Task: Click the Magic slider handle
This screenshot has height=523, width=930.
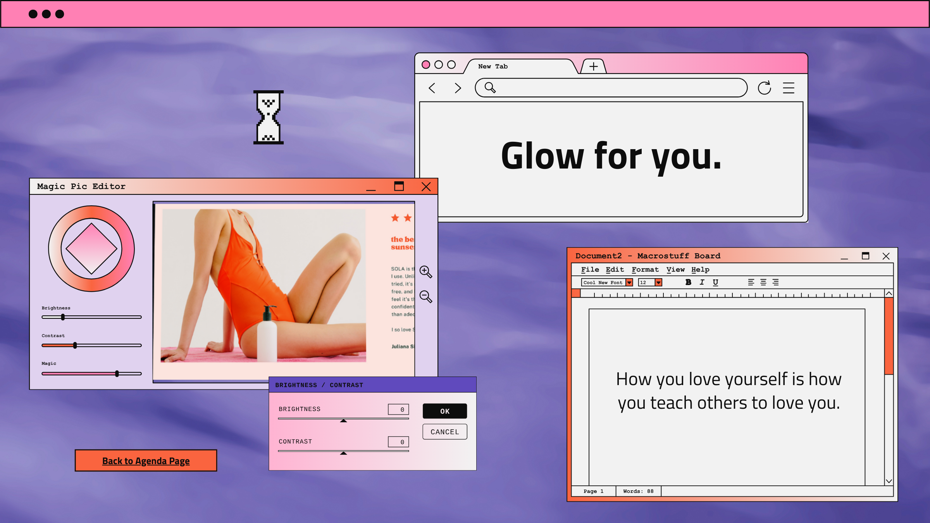Action: (x=117, y=373)
